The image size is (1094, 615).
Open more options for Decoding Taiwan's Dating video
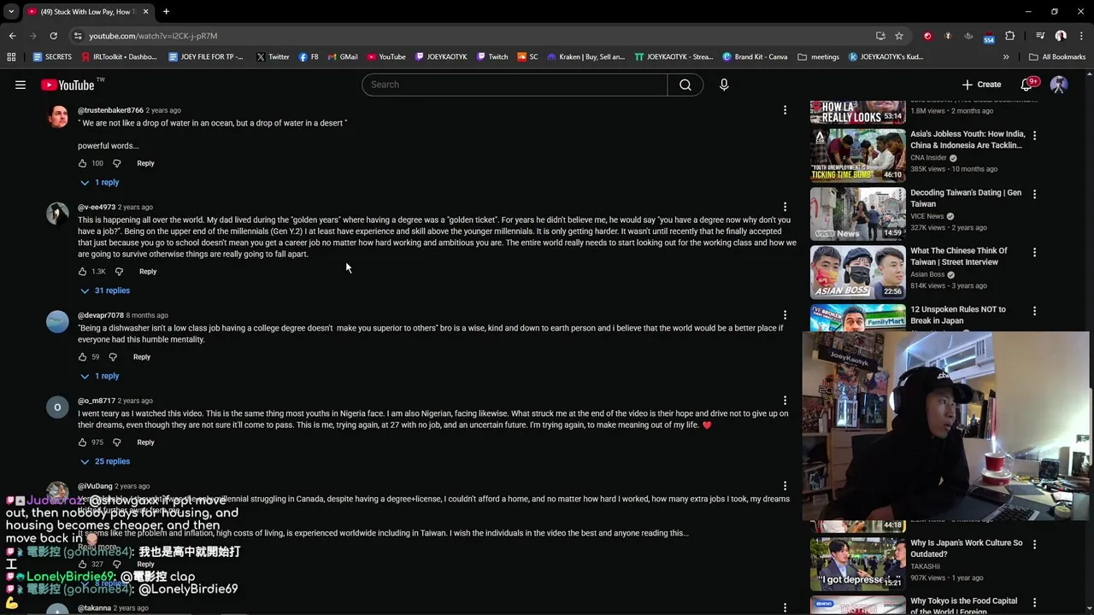point(1034,194)
